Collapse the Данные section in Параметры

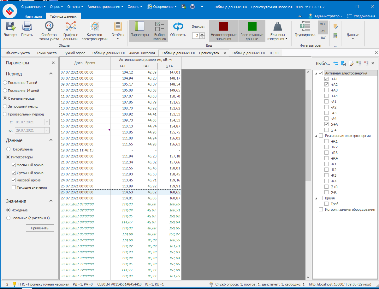[51, 140]
